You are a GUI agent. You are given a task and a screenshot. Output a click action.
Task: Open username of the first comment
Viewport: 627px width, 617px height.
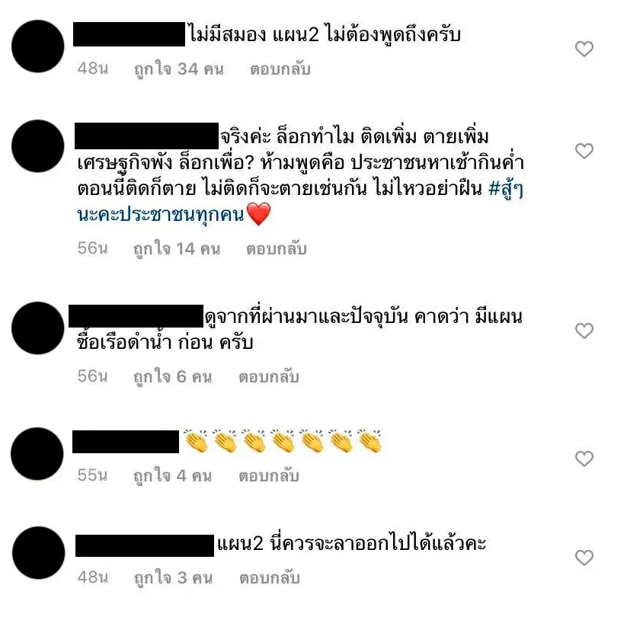pyautogui.click(x=129, y=34)
